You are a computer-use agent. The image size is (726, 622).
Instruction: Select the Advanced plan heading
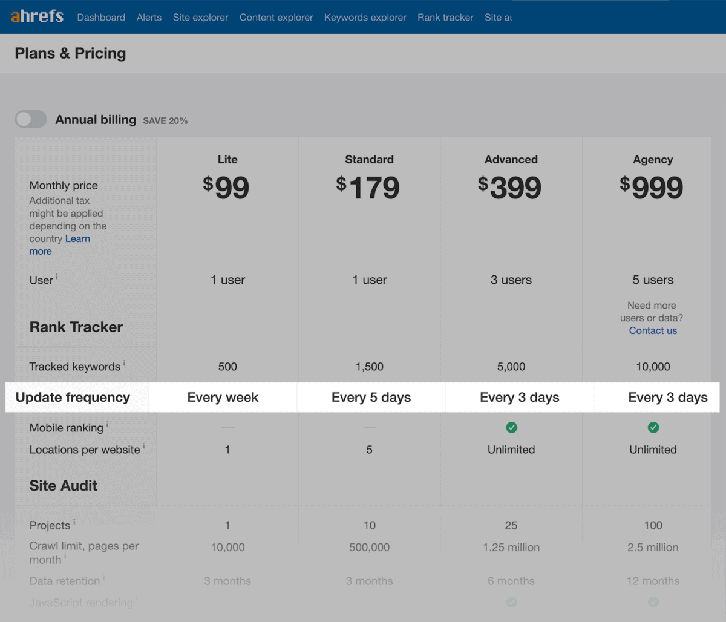[x=511, y=159]
